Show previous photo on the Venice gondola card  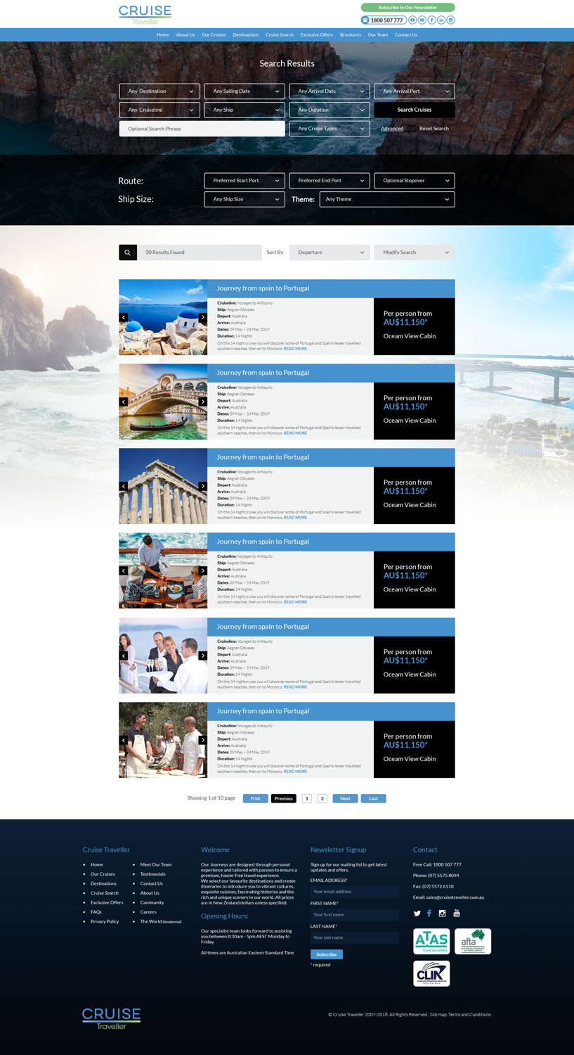click(x=124, y=402)
